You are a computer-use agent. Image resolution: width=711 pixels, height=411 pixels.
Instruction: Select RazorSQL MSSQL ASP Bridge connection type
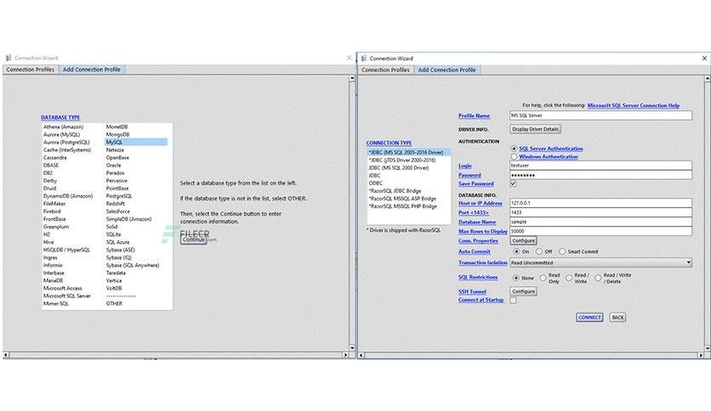[402, 199]
